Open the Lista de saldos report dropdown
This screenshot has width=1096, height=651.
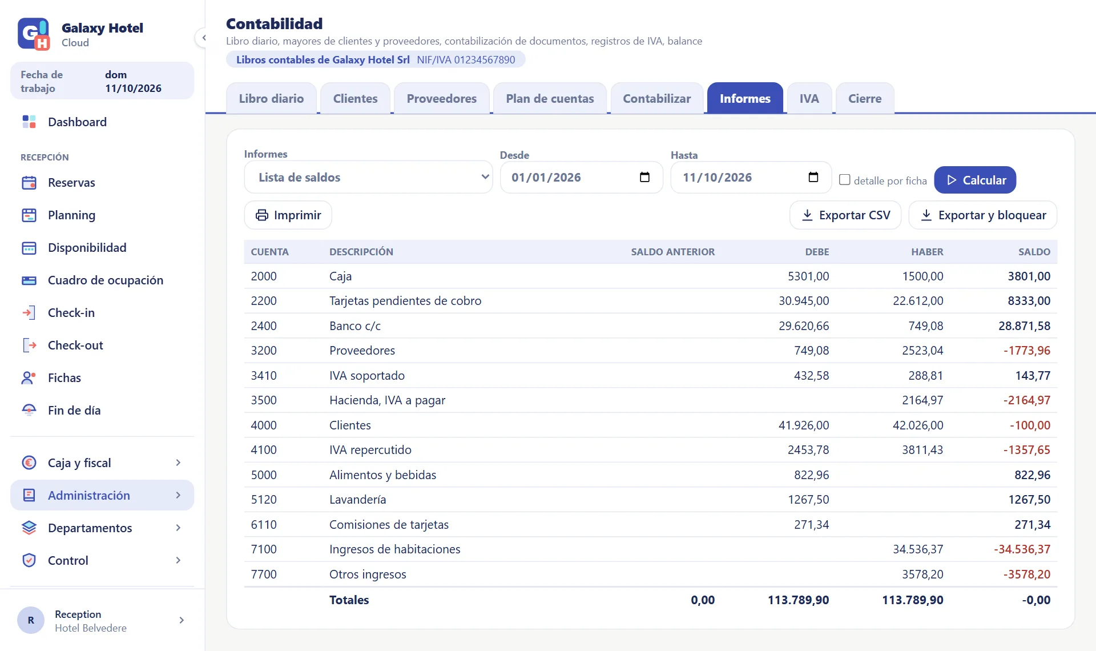(x=368, y=177)
